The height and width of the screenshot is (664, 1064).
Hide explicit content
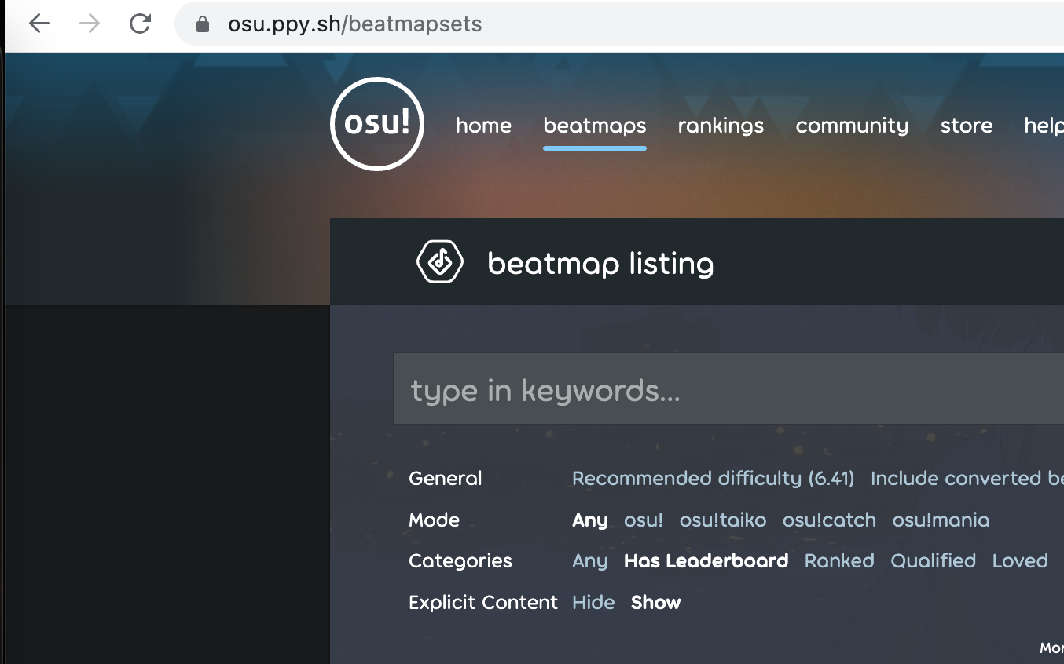[x=593, y=602]
